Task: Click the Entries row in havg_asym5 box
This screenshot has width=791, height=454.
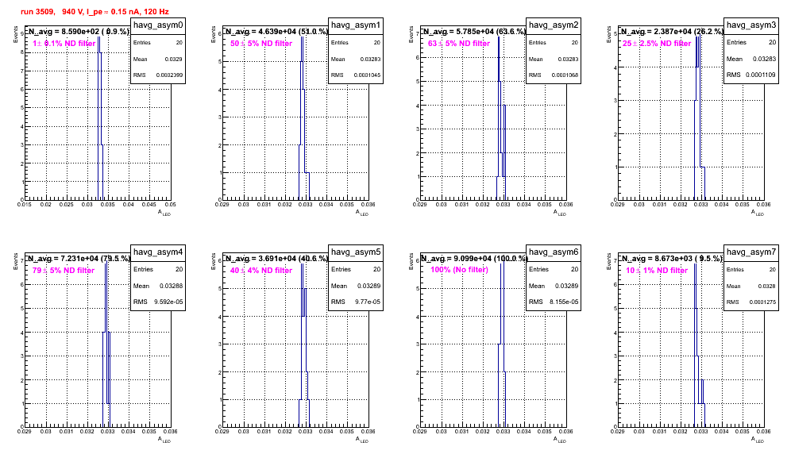Action: point(356,269)
